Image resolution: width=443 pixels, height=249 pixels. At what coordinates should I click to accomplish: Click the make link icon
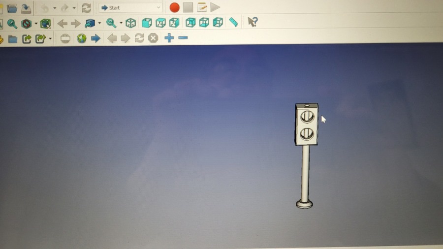tap(27, 39)
